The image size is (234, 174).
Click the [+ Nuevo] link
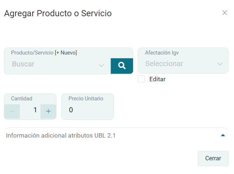(x=66, y=53)
